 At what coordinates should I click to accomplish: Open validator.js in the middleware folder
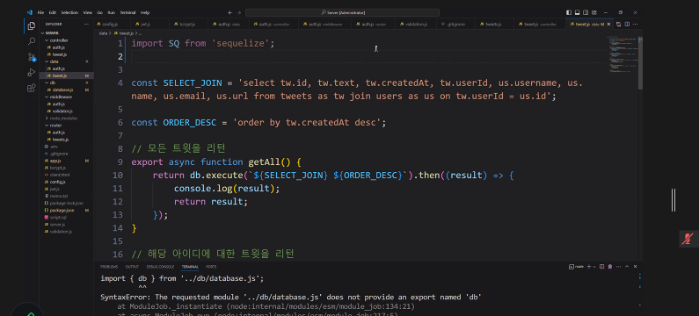67,111
